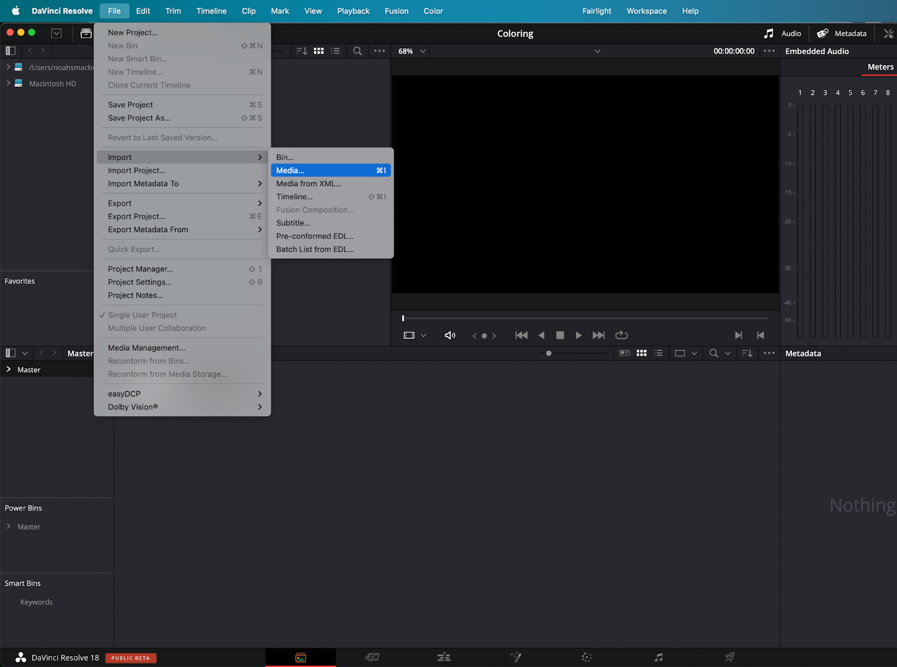Jump to first frame in viewer
The width and height of the screenshot is (897, 667).
tap(521, 335)
